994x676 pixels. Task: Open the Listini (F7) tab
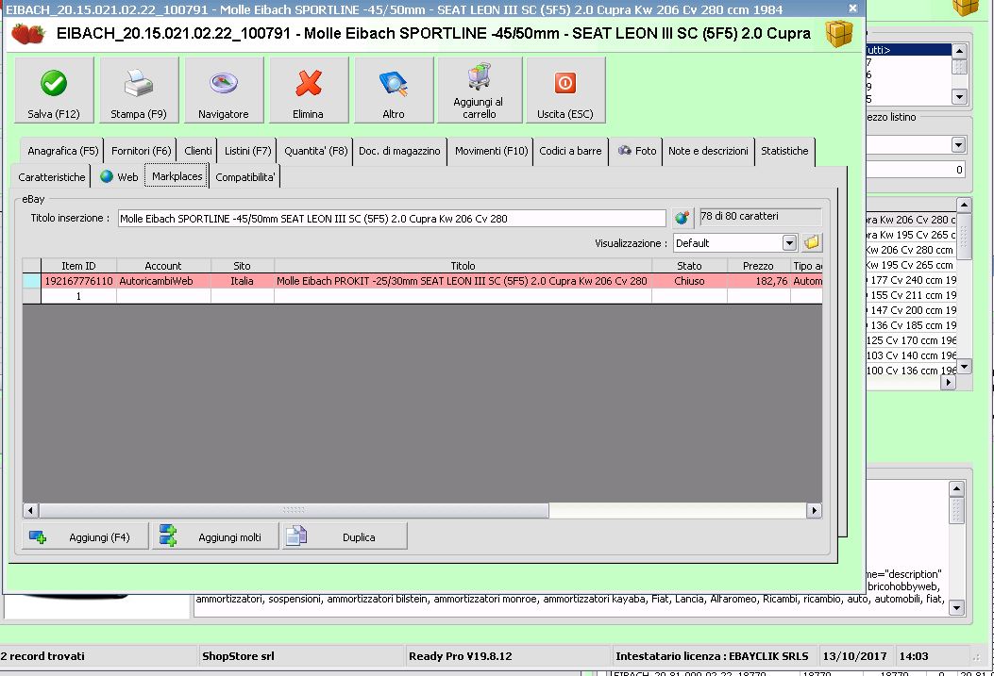(247, 151)
